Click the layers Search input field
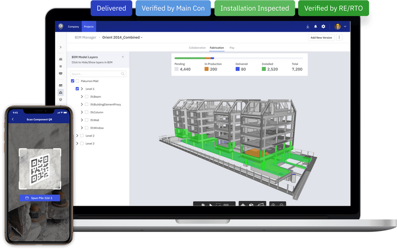Screen dimensions: 397x250 [94, 74]
